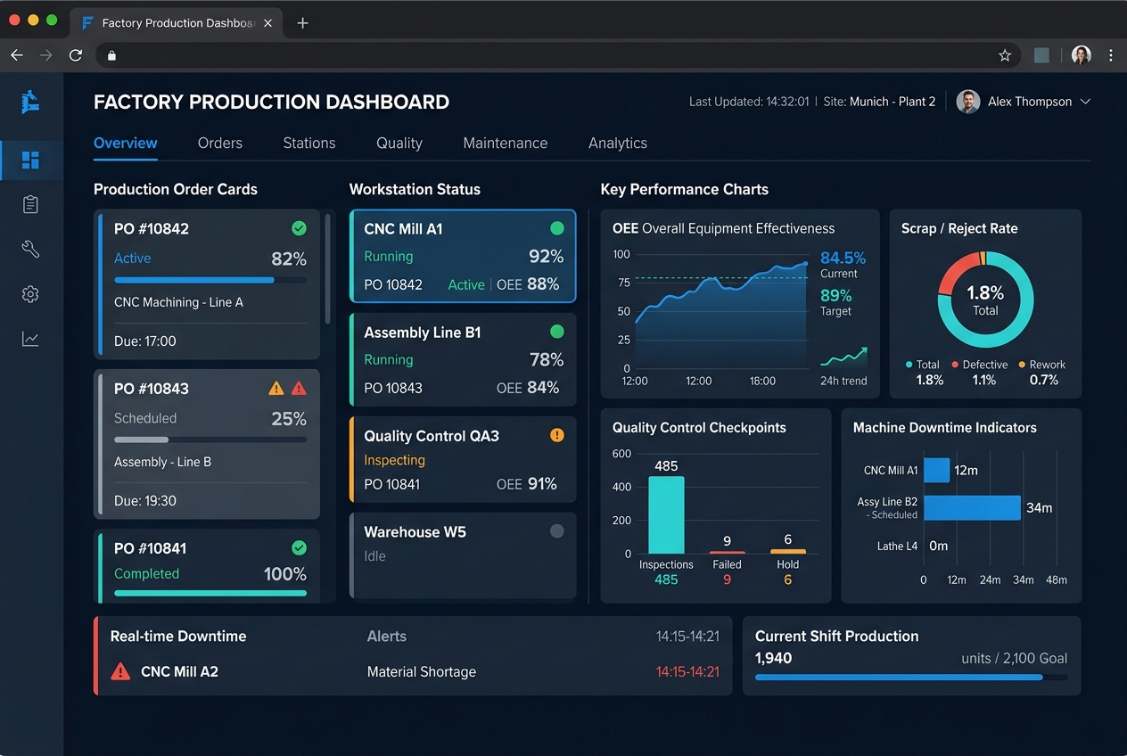Click the Rework 0.7% legend entry
Image resolution: width=1127 pixels, height=756 pixels.
(x=1043, y=373)
